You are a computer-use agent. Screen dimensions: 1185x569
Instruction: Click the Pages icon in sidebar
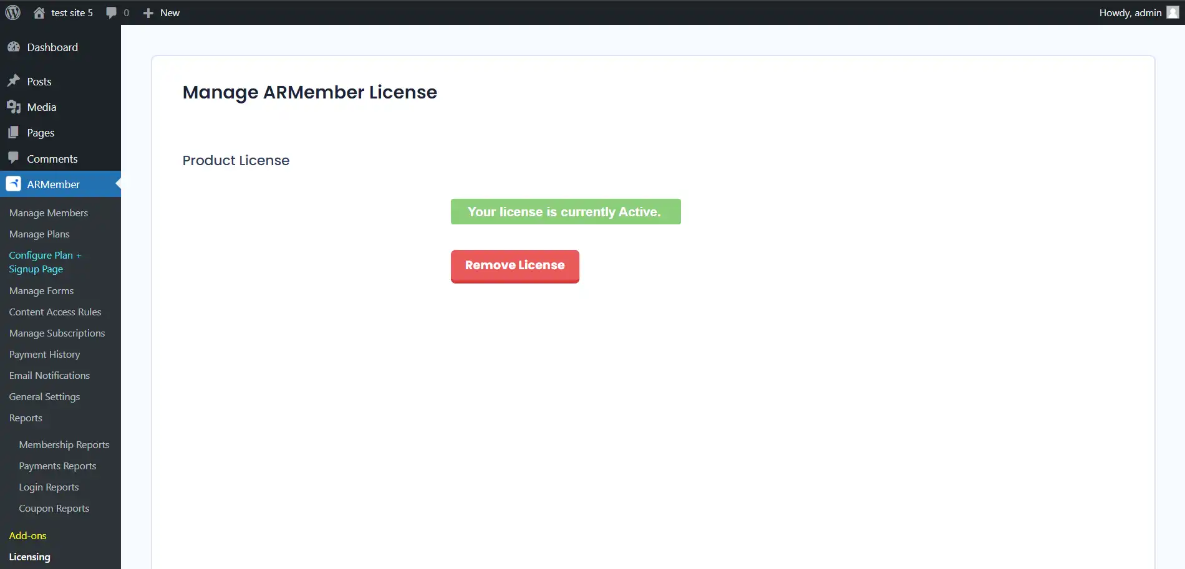coord(14,132)
